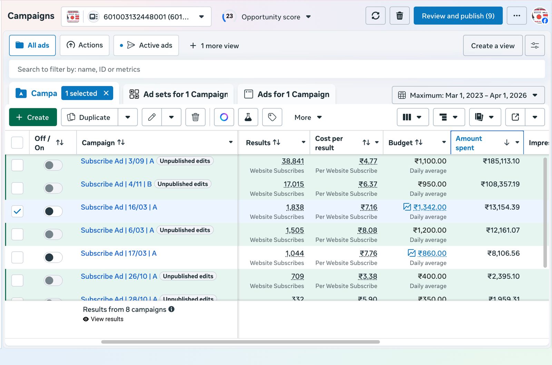The image size is (552, 365).
Task: Sort by the Results column header
Action: [263, 142]
